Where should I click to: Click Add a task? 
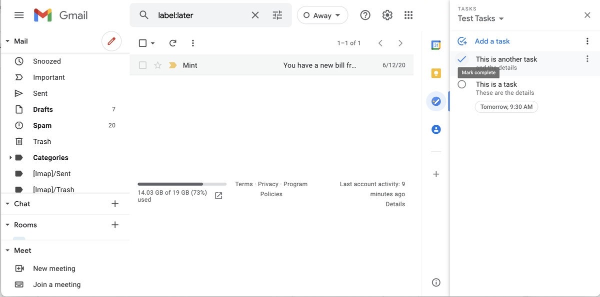[492, 41]
